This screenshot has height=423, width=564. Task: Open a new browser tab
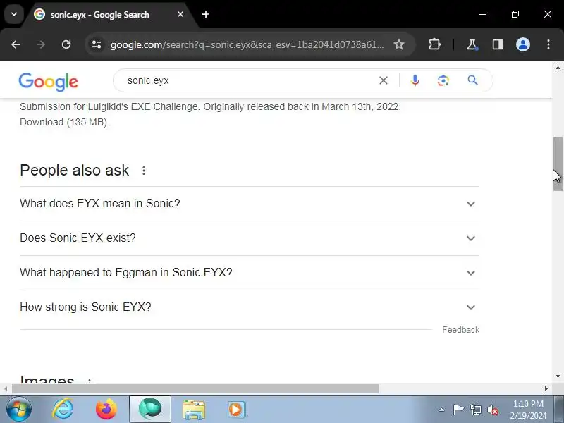click(x=206, y=14)
